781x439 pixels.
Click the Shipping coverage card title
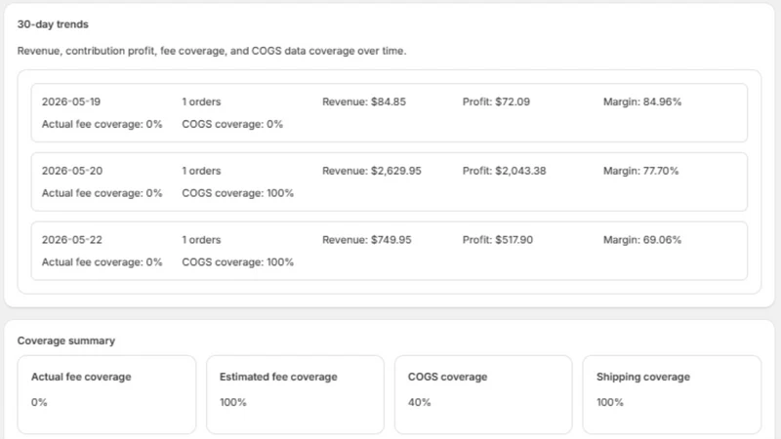coord(643,377)
